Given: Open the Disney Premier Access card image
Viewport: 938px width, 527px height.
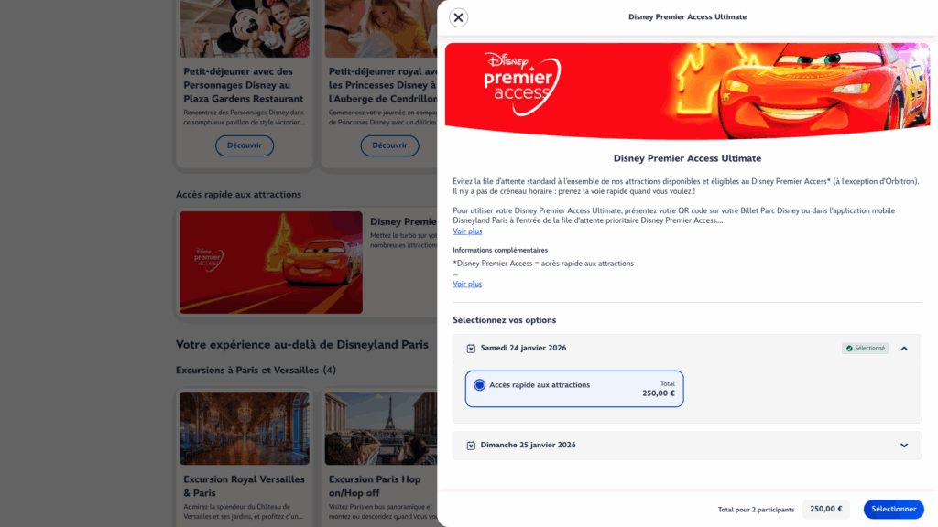Looking at the screenshot, I should click(271, 263).
